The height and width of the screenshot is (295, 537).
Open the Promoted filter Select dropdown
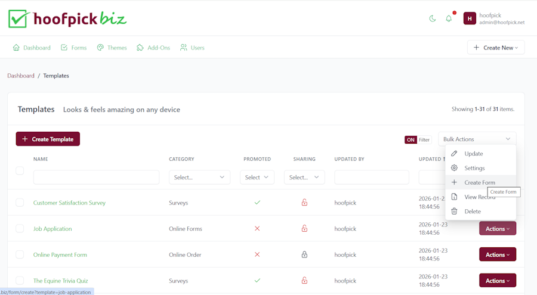[x=257, y=177]
